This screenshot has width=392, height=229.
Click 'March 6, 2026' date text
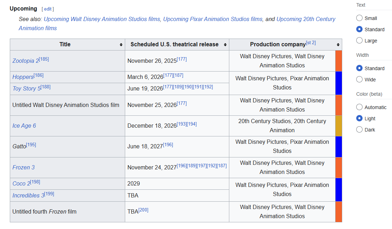(x=145, y=77)
